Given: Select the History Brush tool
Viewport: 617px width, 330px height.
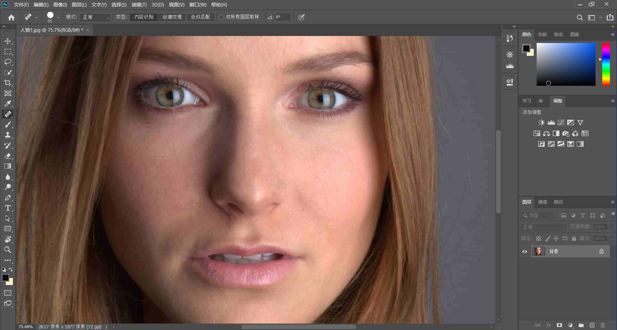Looking at the screenshot, I should (x=8, y=145).
